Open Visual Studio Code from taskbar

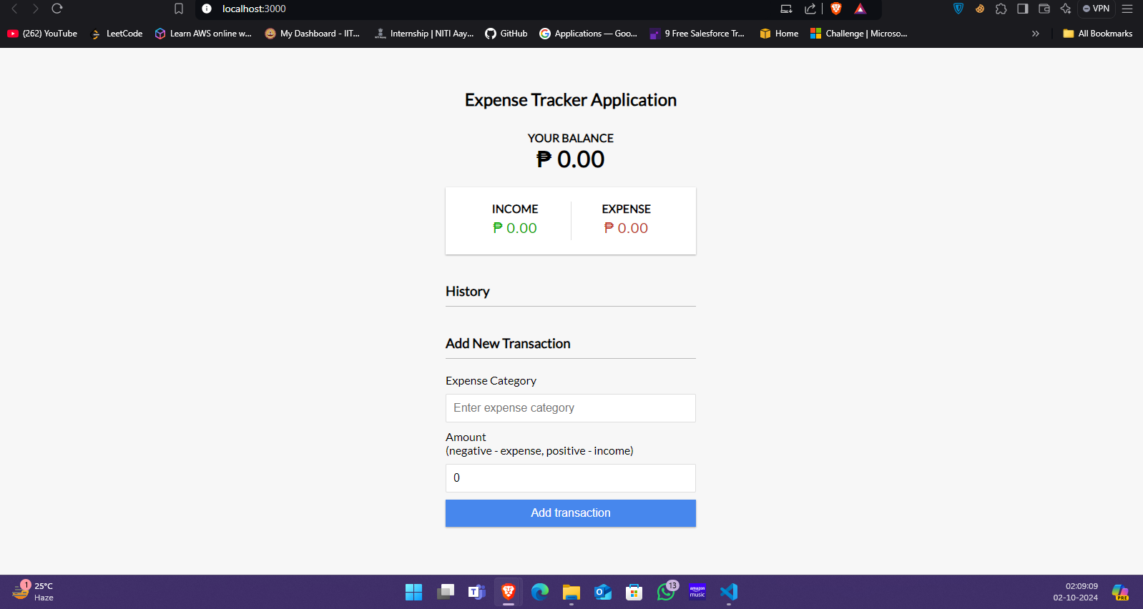[x=729, y=592]
